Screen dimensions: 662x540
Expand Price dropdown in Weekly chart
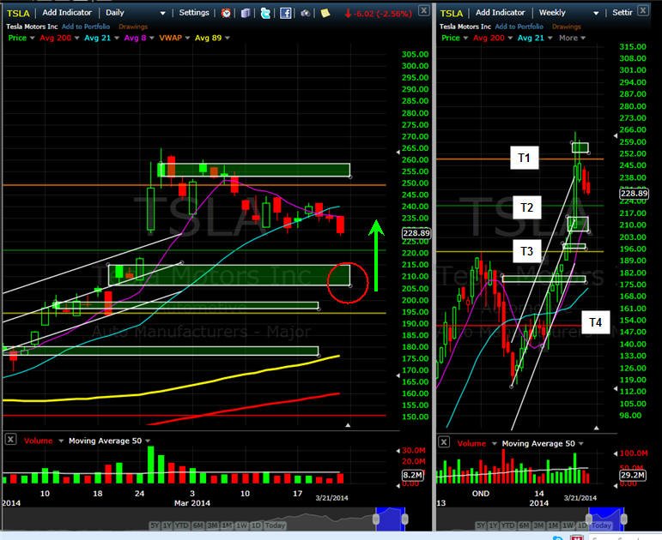(465, 38)
